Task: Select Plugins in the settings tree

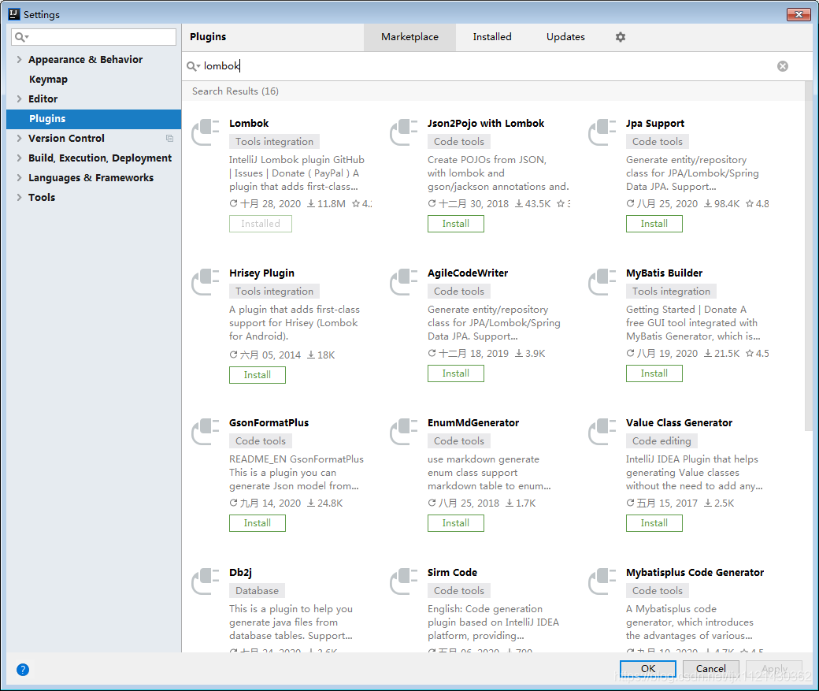Action: click(x=94, y=119)
